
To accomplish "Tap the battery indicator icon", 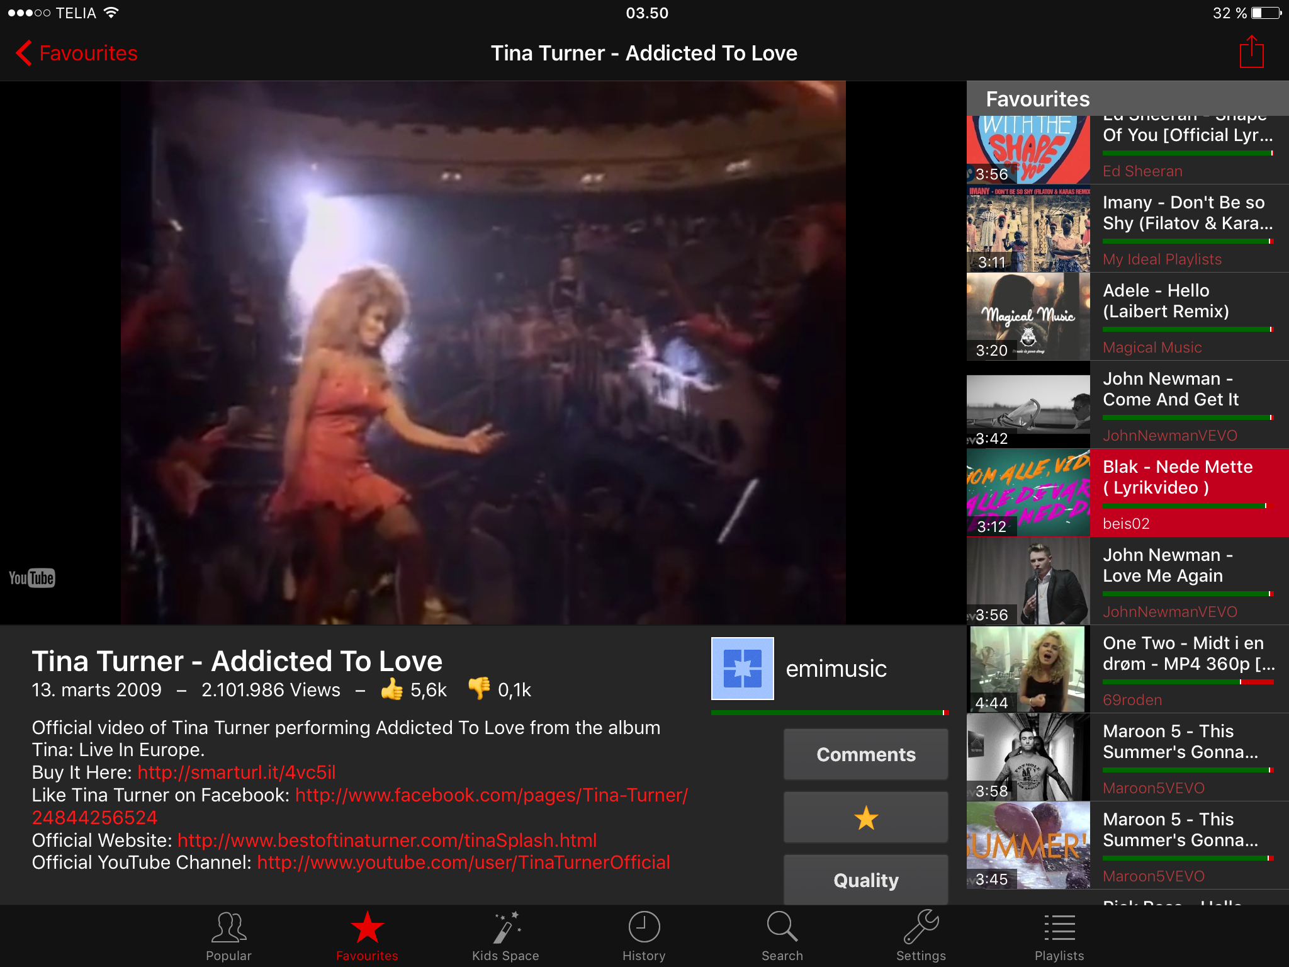I will point(1266,13).
